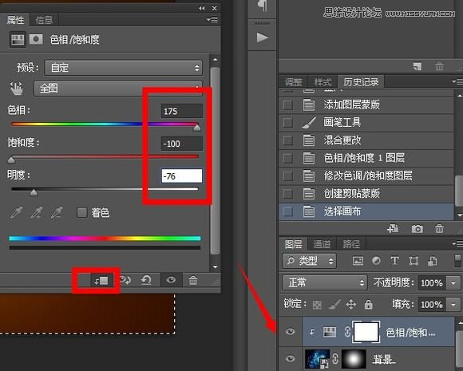Switch to the 属性 tab
Screen dimensions: 463x371
15,20
